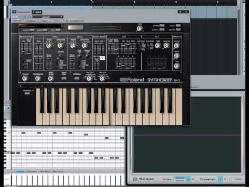Click the VCA TONE knob
This screenshot has width=249, height=187.
click(x=158, y=46)
